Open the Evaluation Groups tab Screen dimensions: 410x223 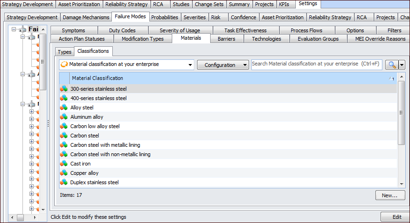(x=318, y=39)
